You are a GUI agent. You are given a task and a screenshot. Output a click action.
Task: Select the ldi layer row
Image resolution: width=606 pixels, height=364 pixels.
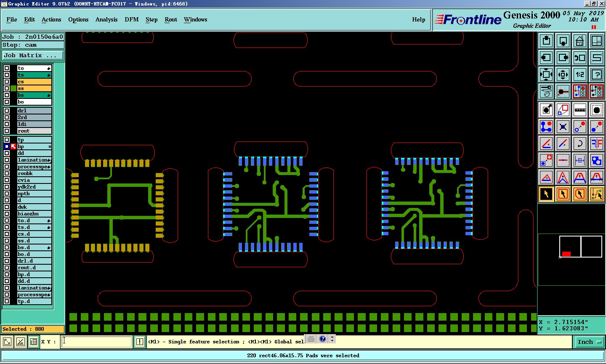coord(34,124)
